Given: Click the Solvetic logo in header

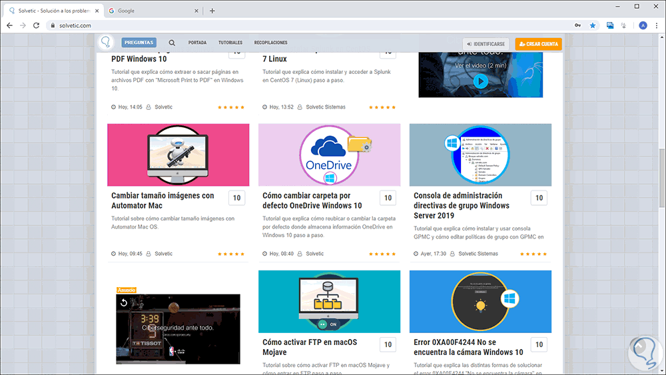Looking at the screenshot, I should tap(106, 42).
